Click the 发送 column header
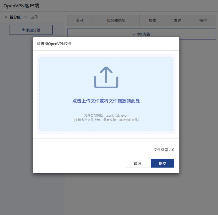Image resolution: width=218 pixels, height=215 pixels. (178, 20)
